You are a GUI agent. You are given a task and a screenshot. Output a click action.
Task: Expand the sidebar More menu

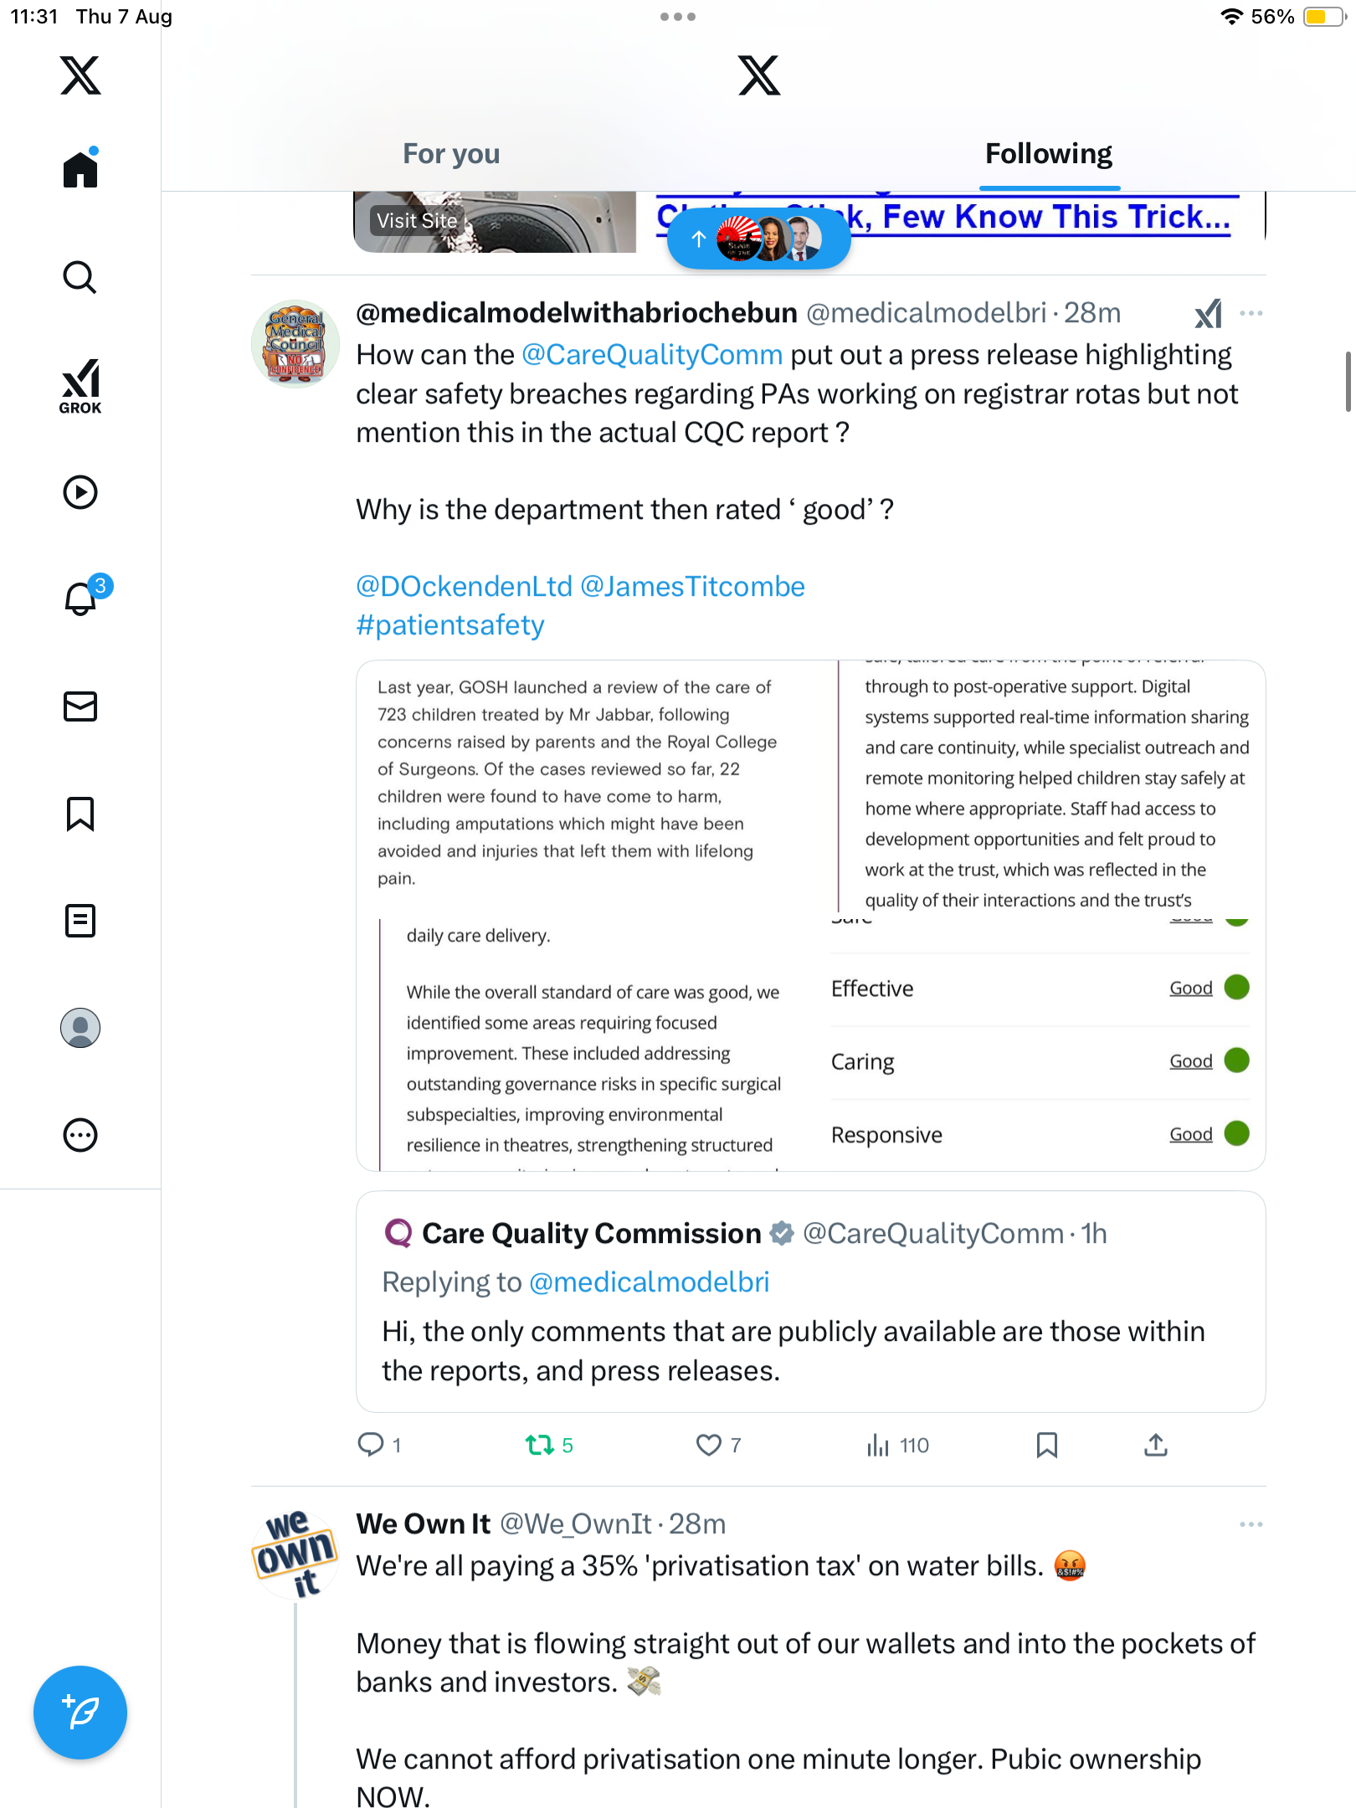(80, 1135)
